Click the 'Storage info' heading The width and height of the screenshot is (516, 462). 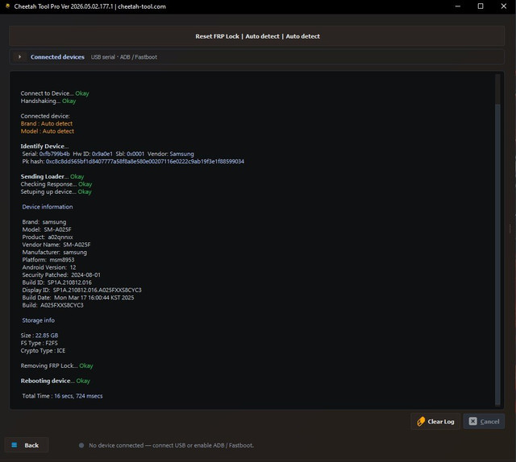[38, 320]
